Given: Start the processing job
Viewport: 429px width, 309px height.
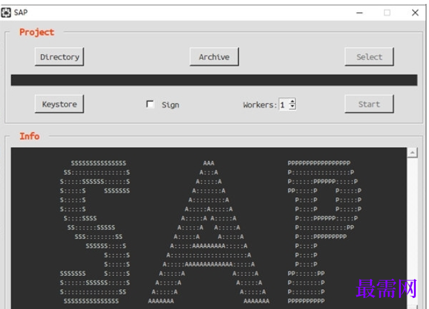Looking at the screenshot, I should click(x=369, y=104).
